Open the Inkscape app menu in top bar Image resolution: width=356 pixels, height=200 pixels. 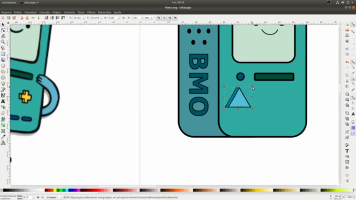[29, 2]
